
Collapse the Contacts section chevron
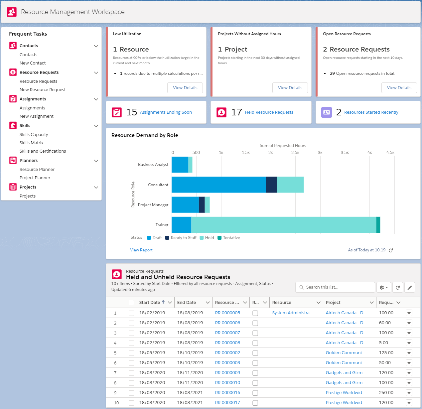[96, 46]
